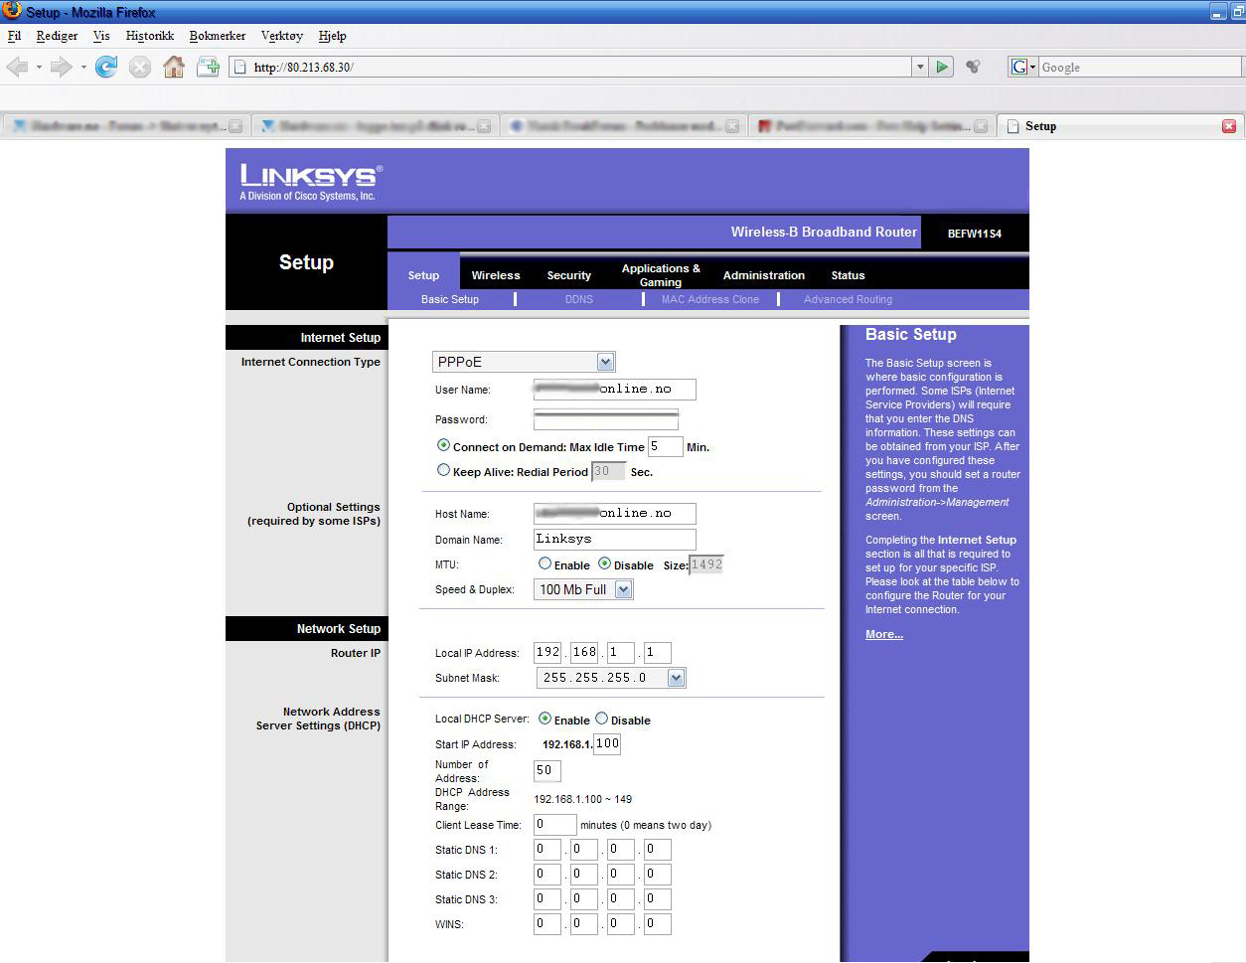Click the Host Name input field
This screenshot has height=963, width=1246.
click(614, 513)
